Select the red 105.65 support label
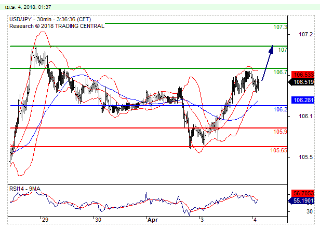The width and height of the screenshot is (320, 229). pyautogui.click(x=278, y=150)
